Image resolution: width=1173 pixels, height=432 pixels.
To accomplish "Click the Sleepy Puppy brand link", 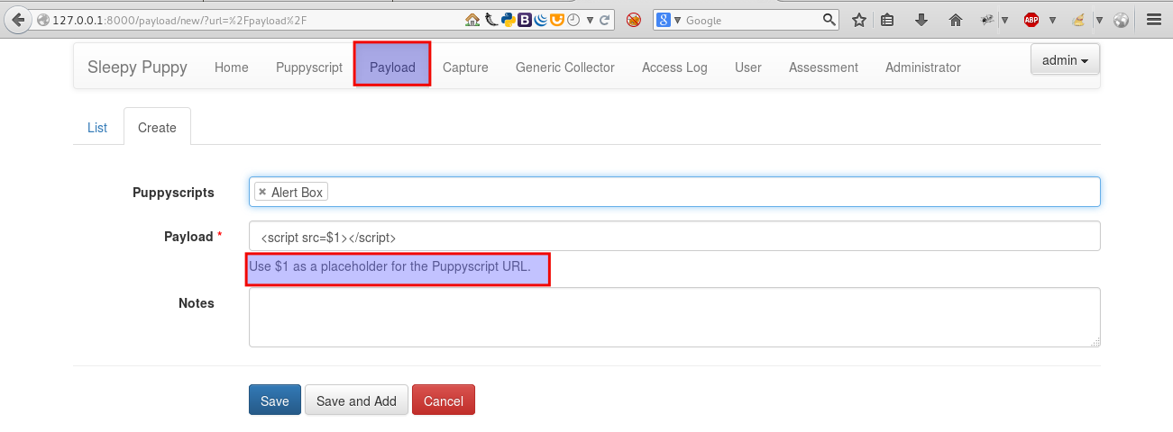I will [x=137, y=67].
